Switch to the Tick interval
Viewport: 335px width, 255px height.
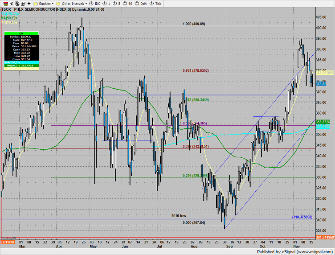155,4
